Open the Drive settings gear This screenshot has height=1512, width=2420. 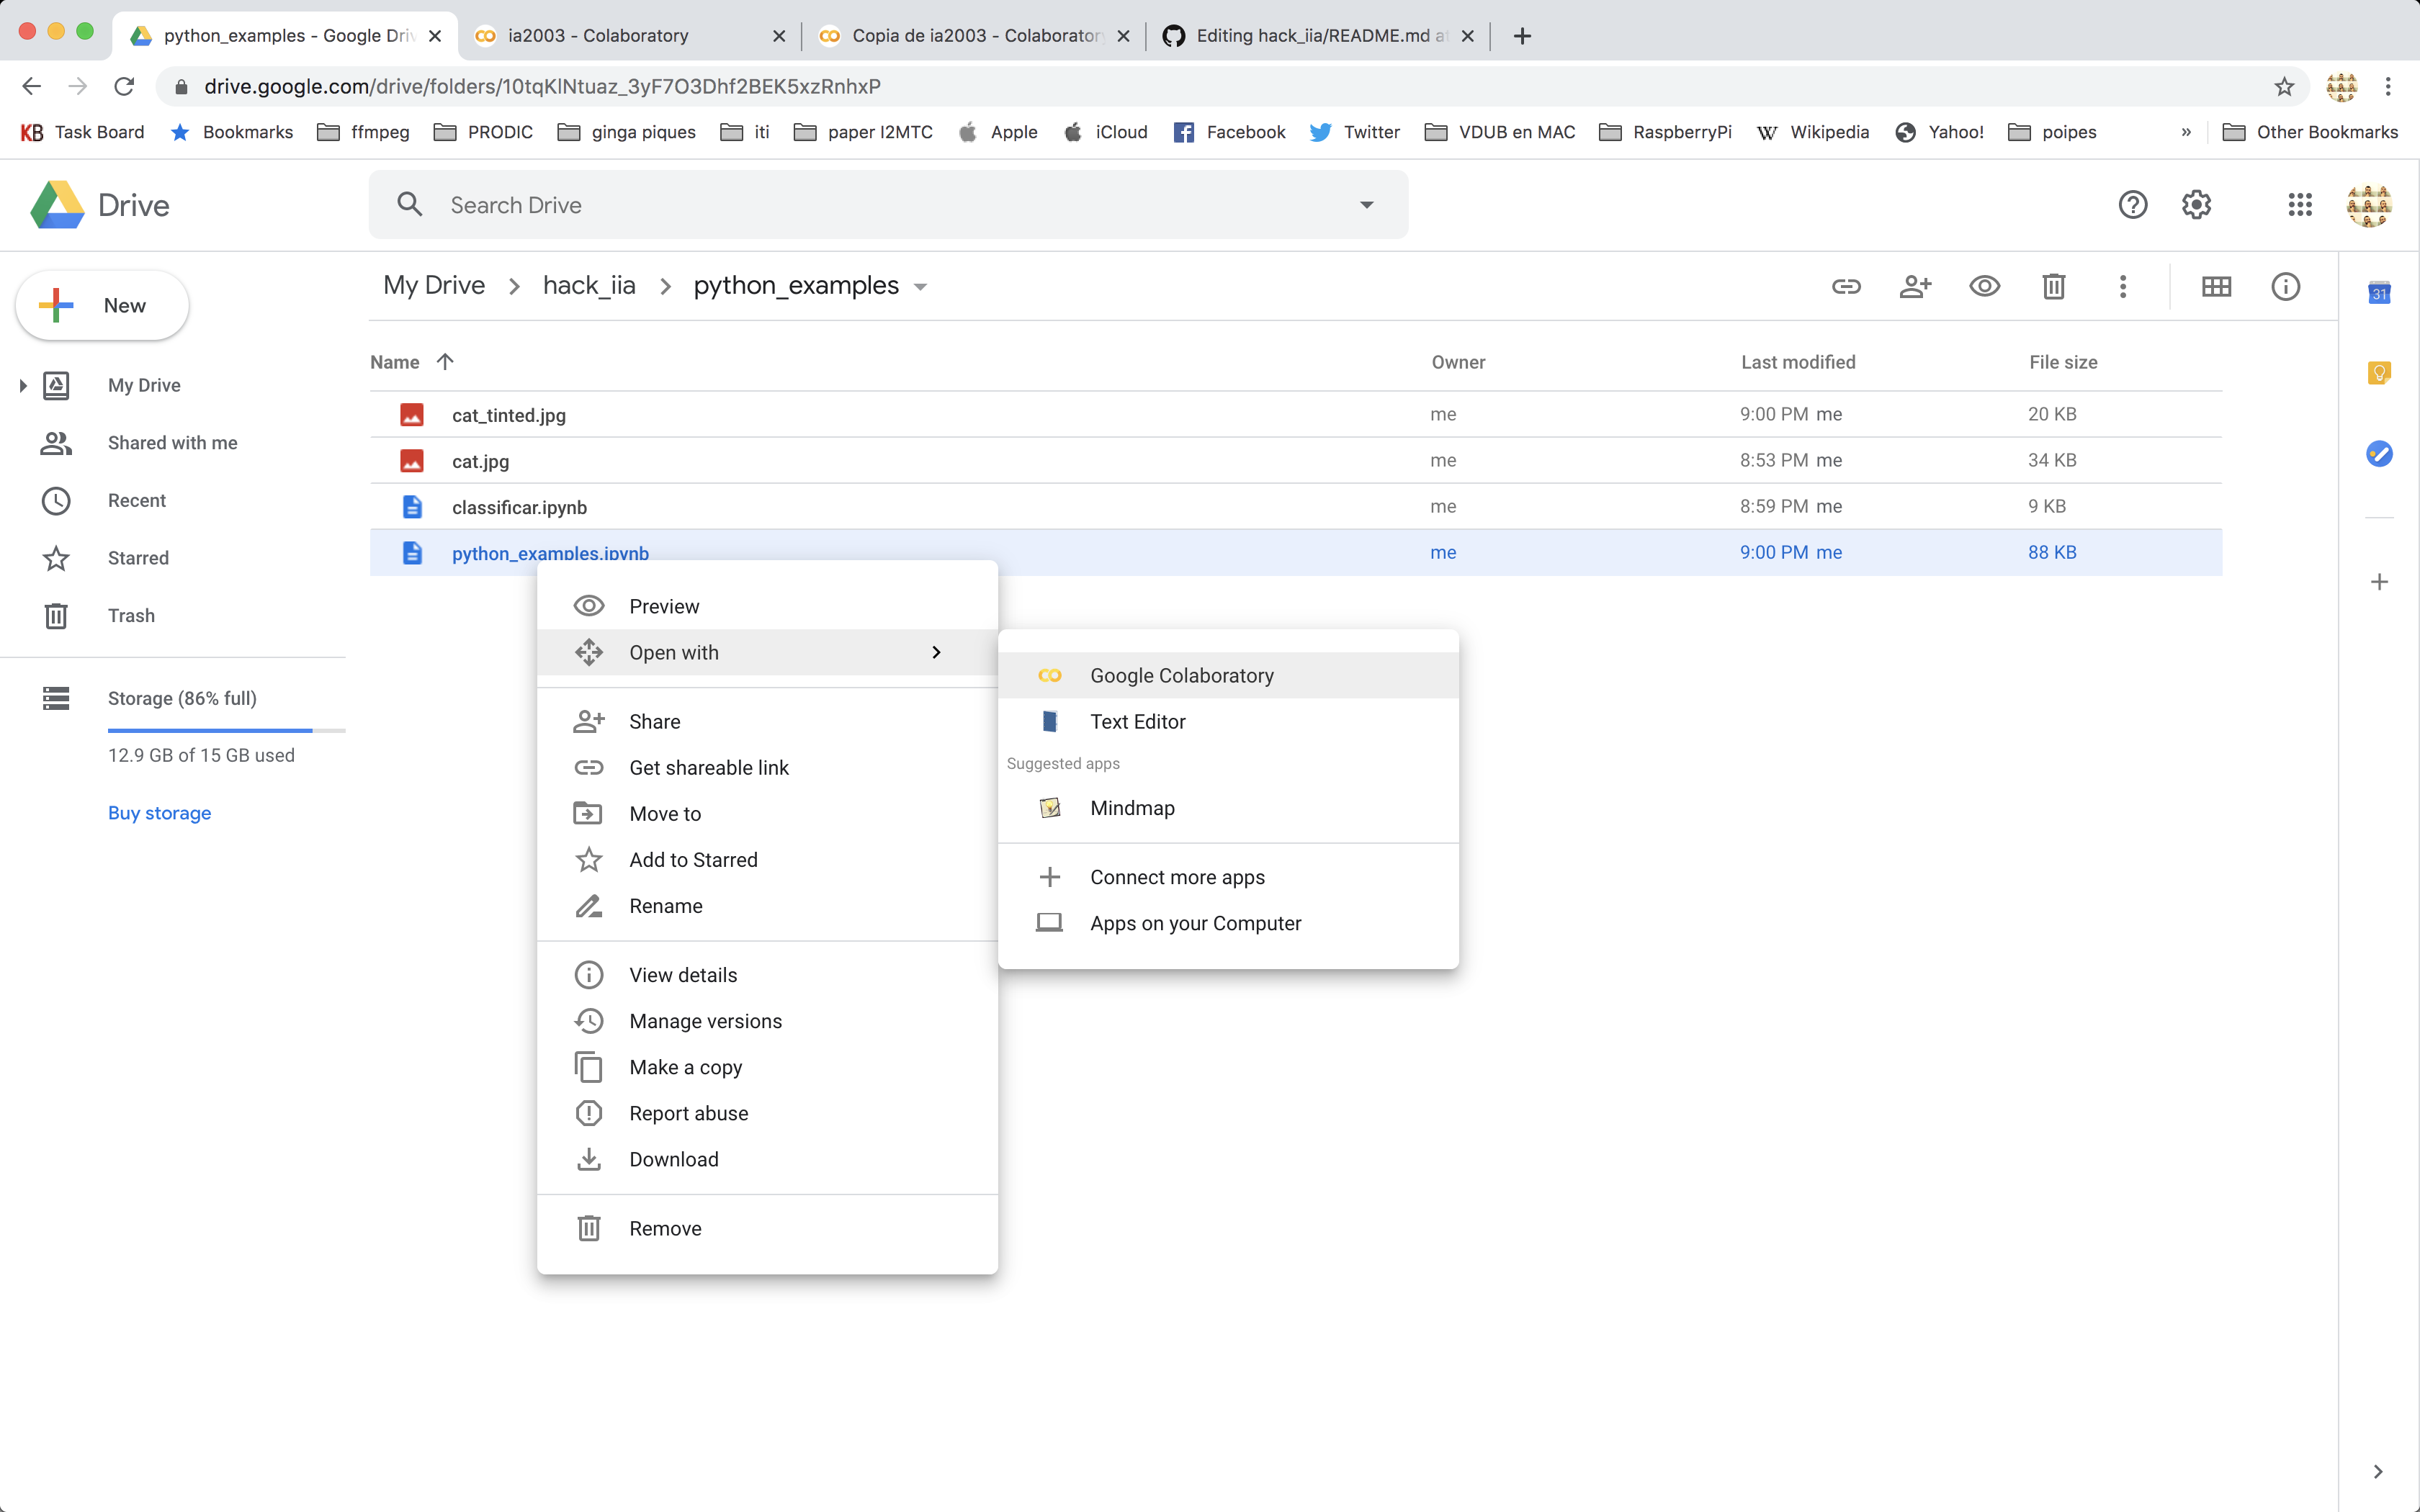[x=2196, y=205]
